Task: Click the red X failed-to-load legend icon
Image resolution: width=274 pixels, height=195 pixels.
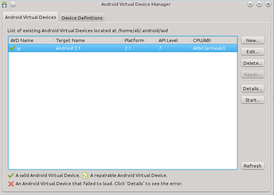Action: pos(11,183)
